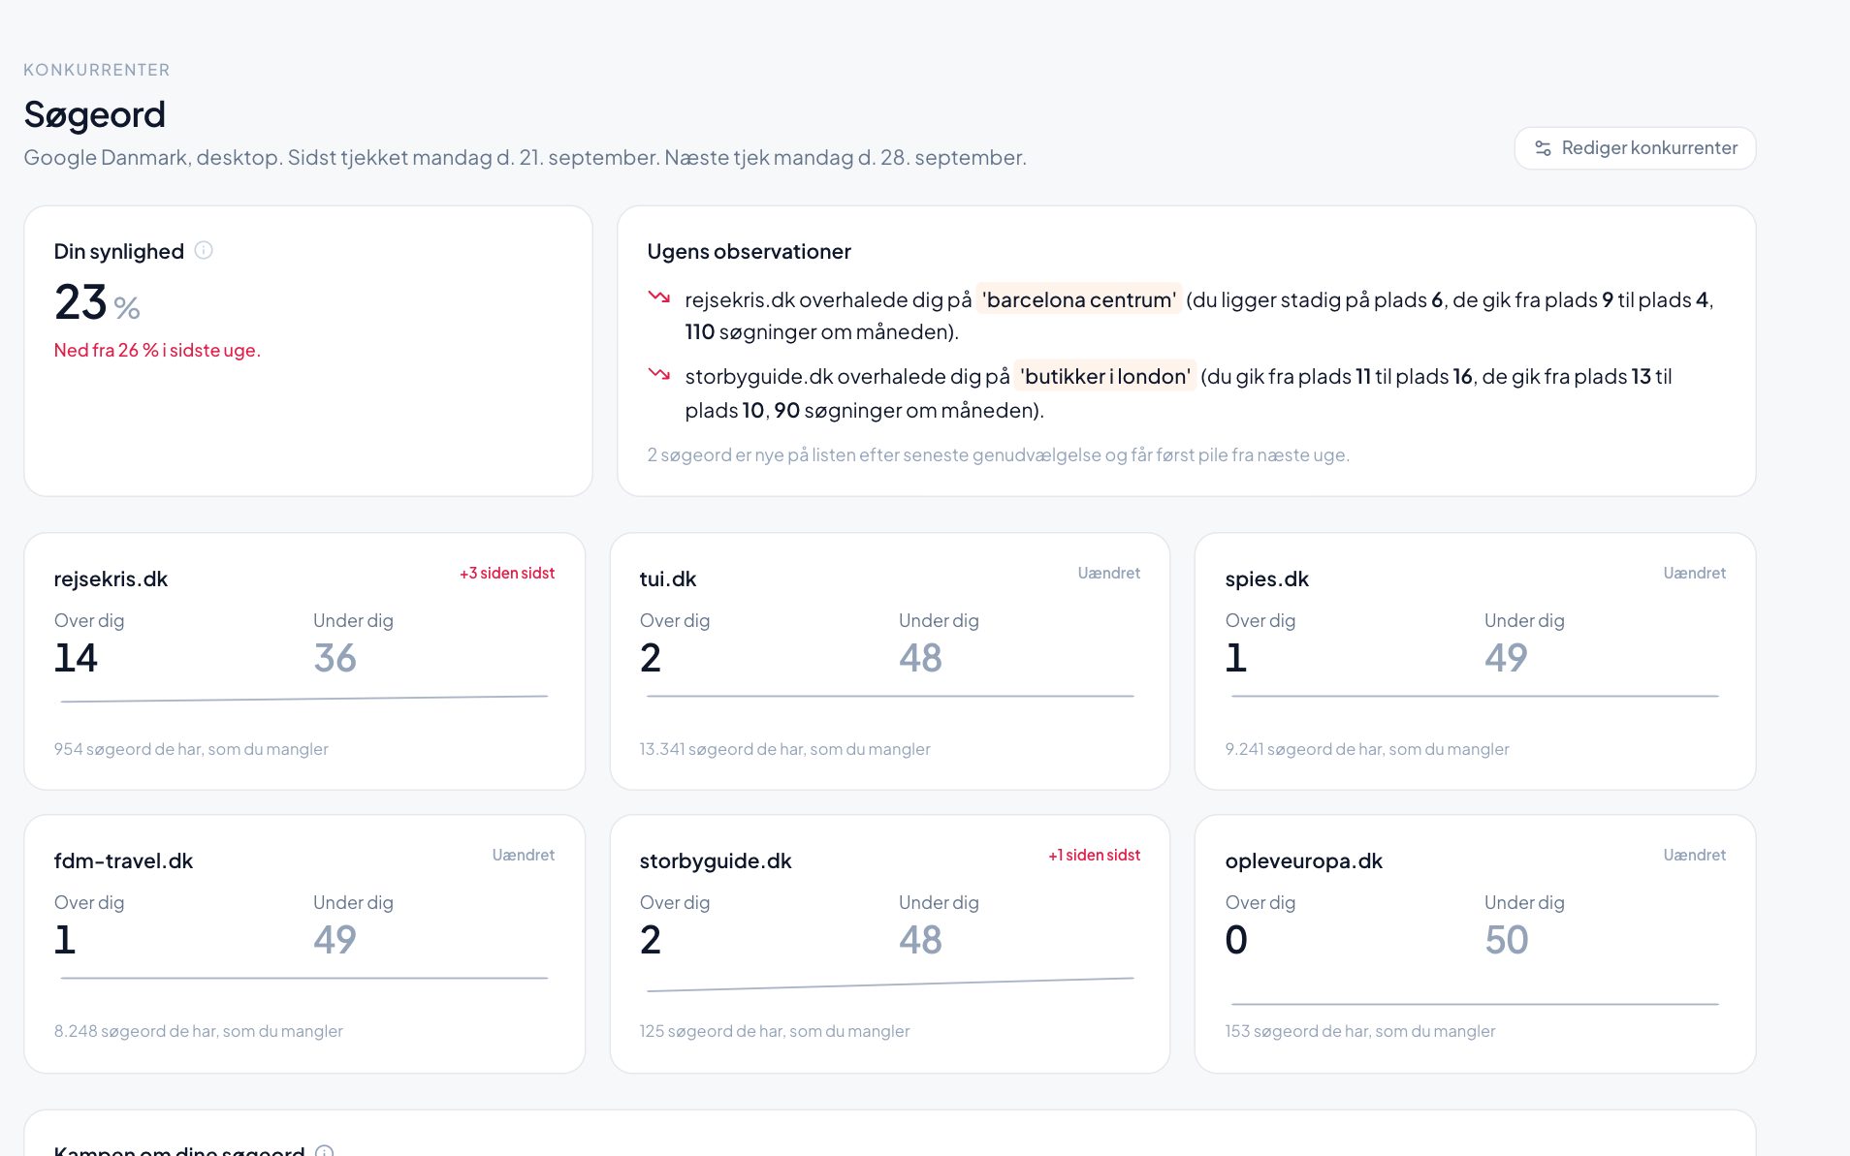Open the storbyguide.dk competitor card title
This screenshot has width=1850, height=1156.
716,860
